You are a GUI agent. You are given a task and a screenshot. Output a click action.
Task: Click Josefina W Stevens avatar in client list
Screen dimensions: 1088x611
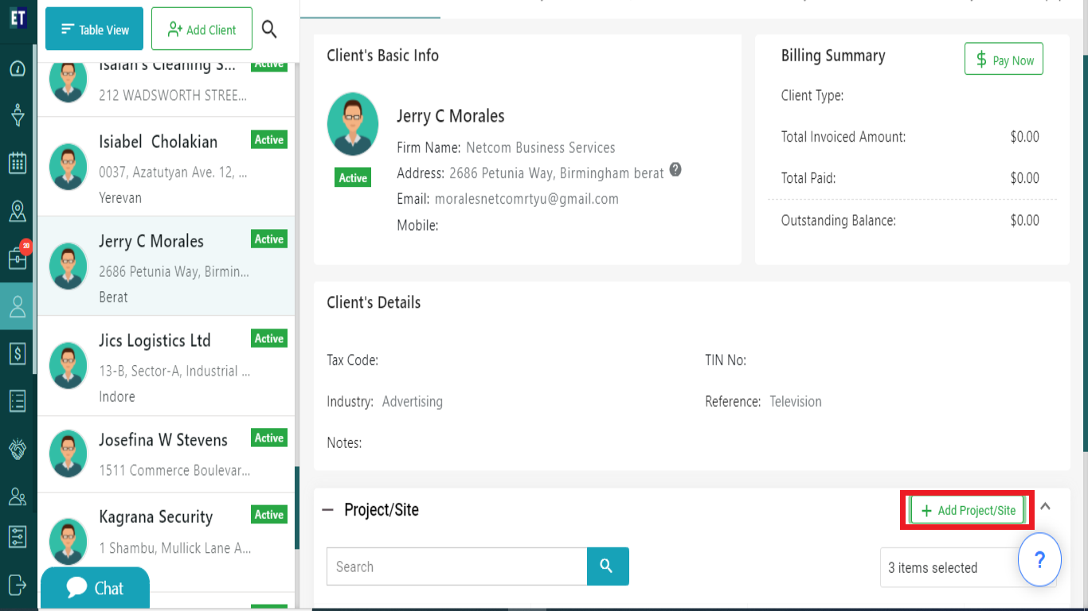[68, 453]
